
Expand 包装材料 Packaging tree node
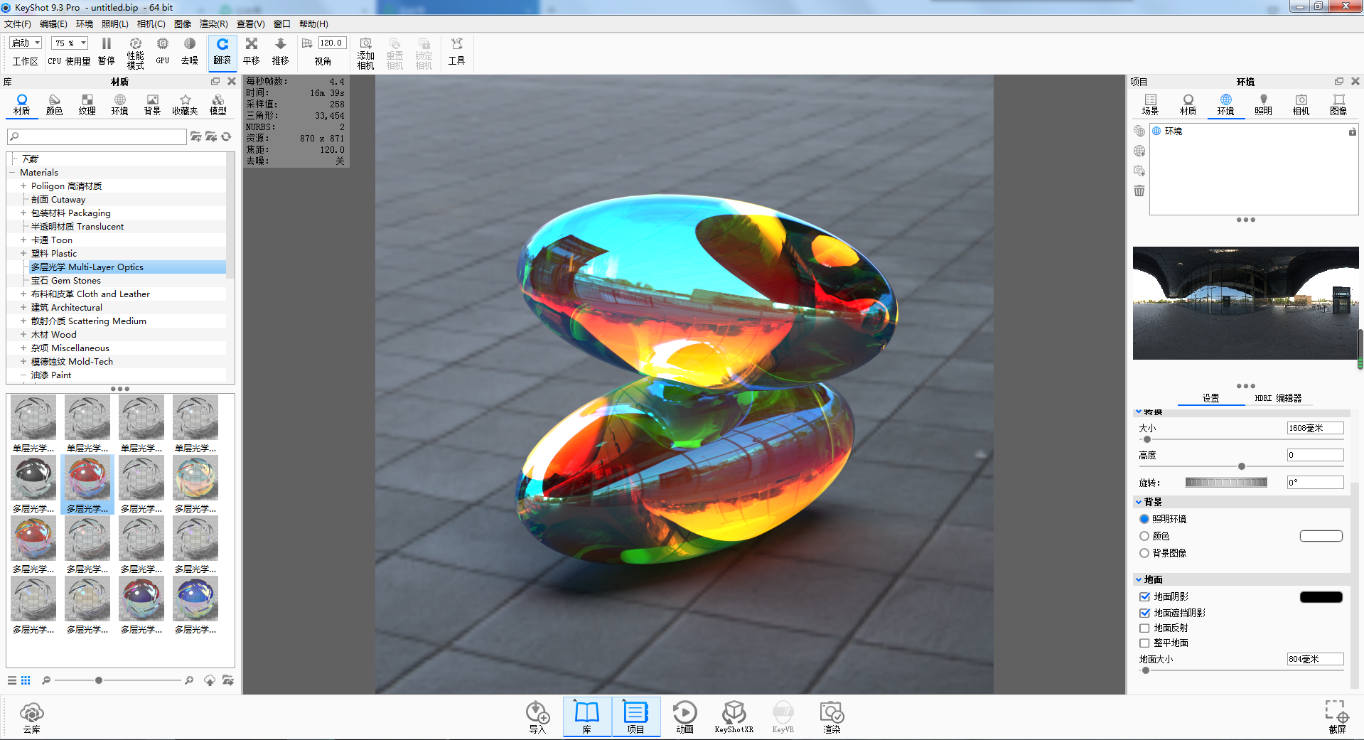pos(23,213)
